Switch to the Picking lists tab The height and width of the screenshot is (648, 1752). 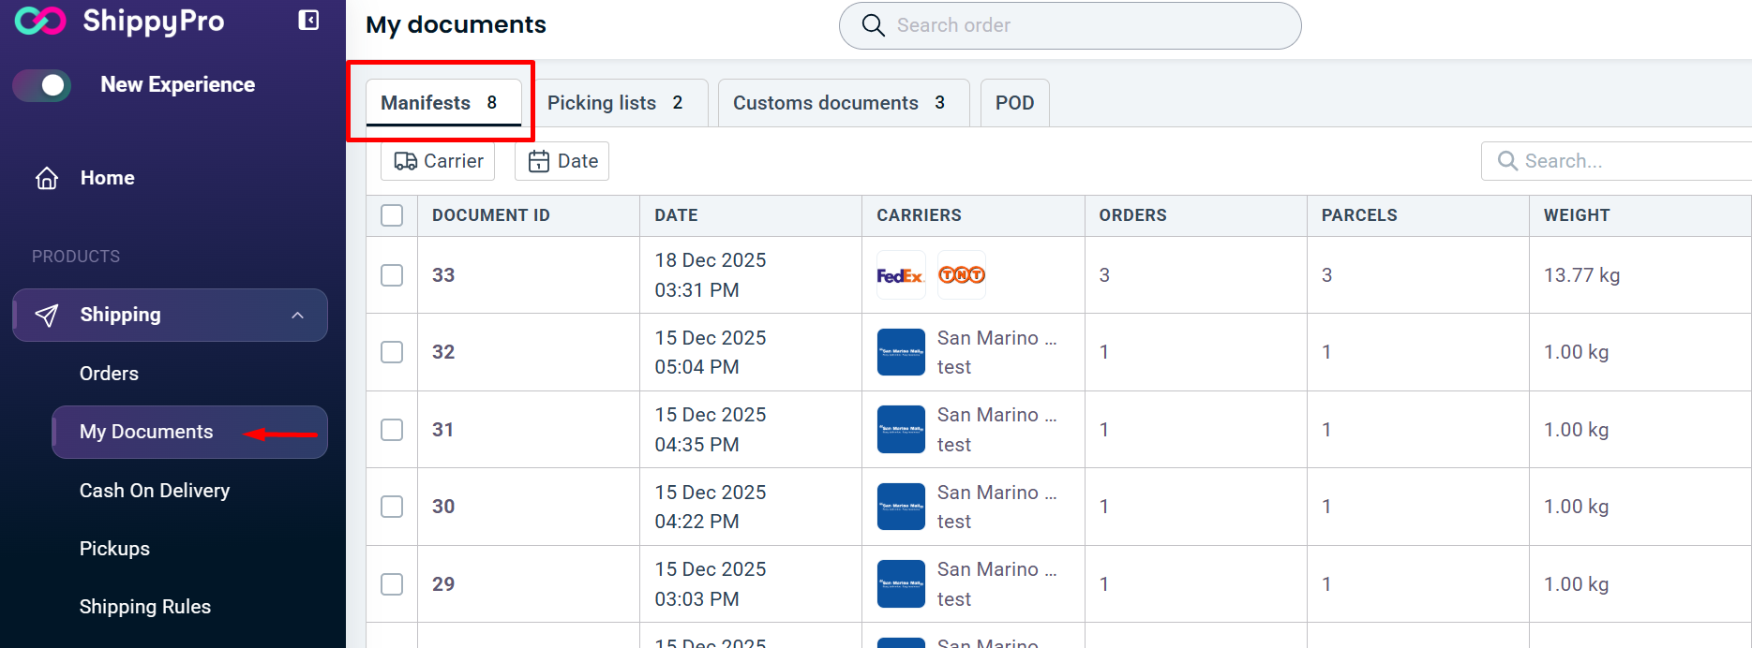point(614,103)
